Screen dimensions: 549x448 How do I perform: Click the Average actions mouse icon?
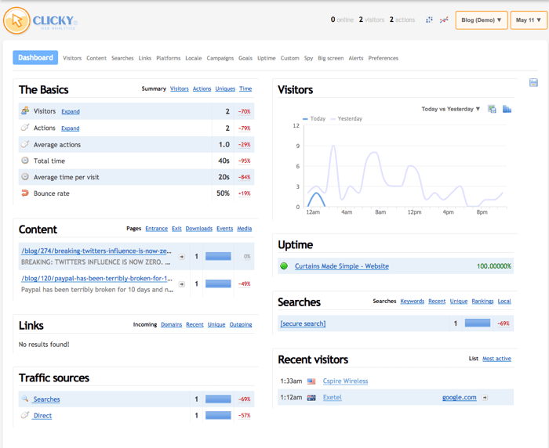point(25,144)
